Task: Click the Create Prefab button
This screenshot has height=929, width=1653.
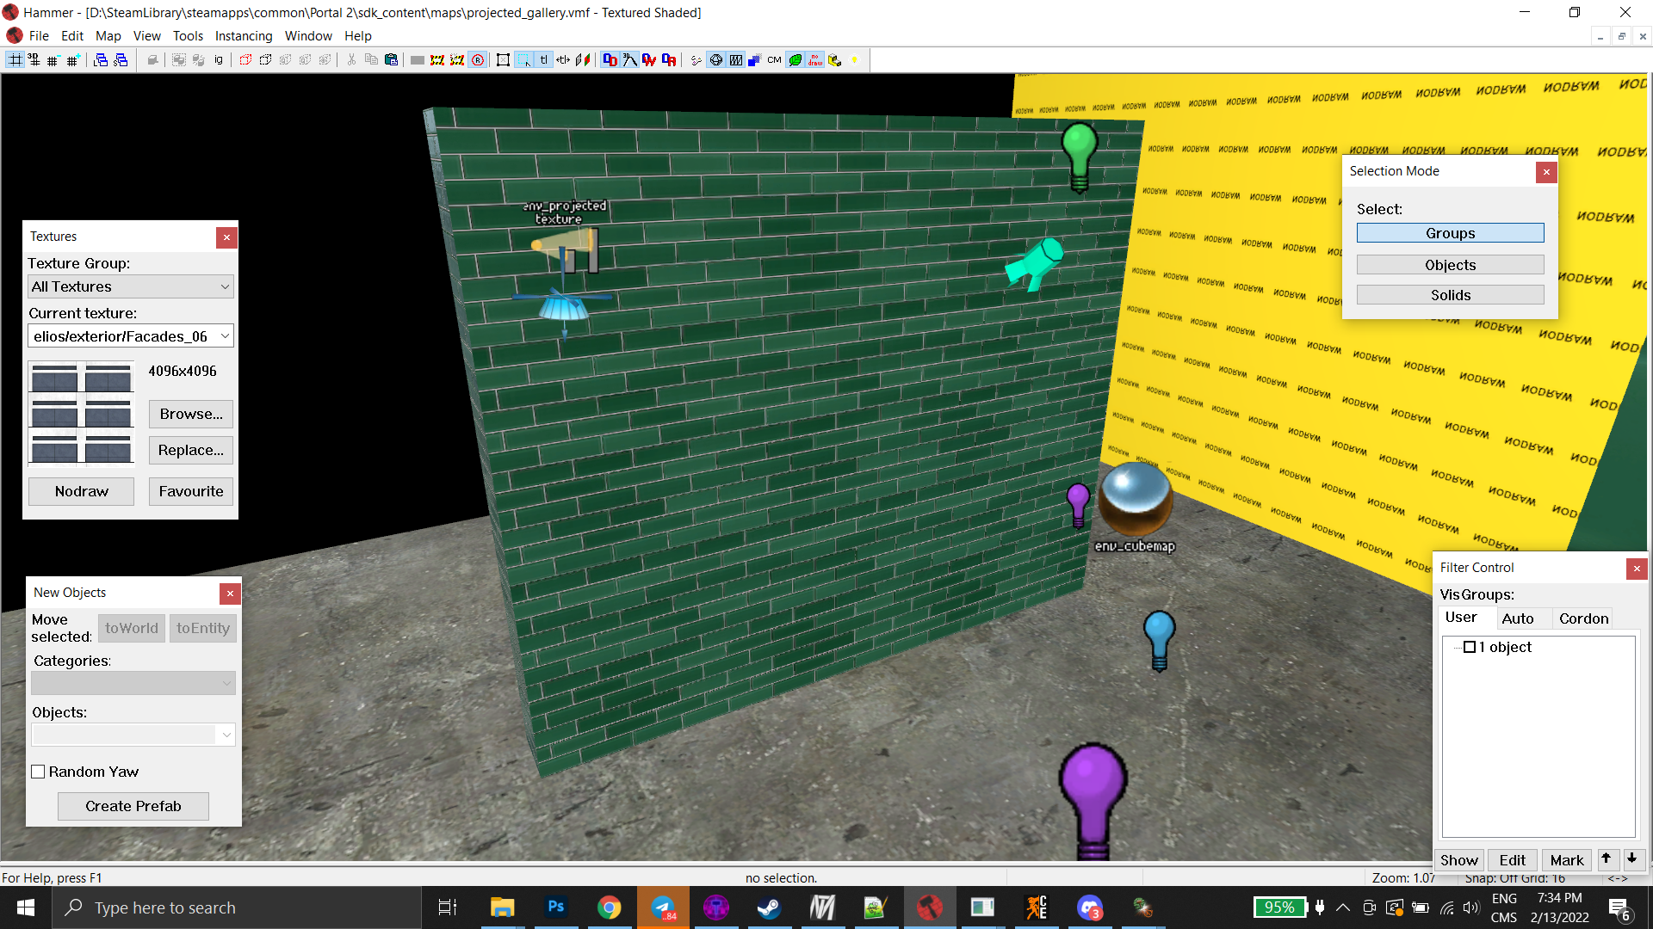Action: (x=133, y=806)
